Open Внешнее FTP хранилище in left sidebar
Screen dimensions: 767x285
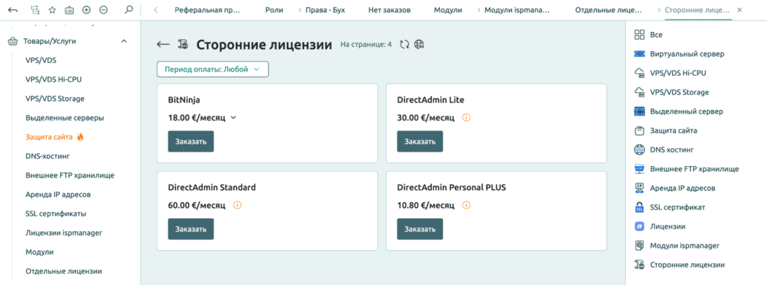pos(70,175)
